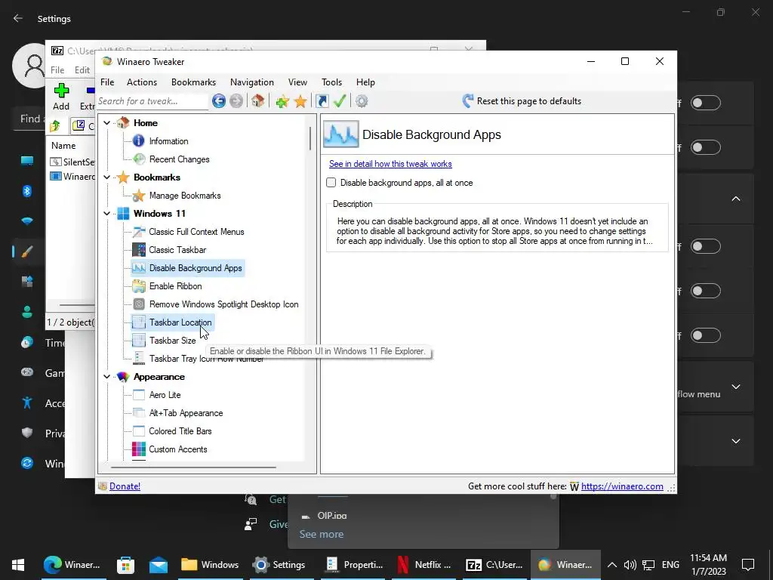Click Reset this page to defaults
Viewport: 773px width, 580px height.
click(x=522, y=101)
